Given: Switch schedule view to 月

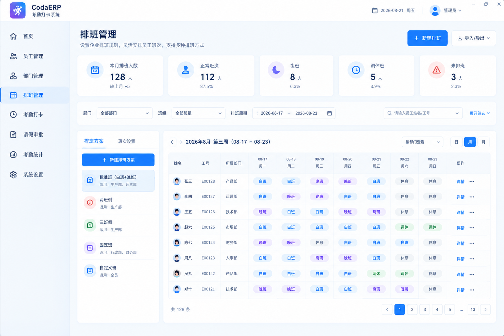Looking at the screenshot, I should 483,142.
